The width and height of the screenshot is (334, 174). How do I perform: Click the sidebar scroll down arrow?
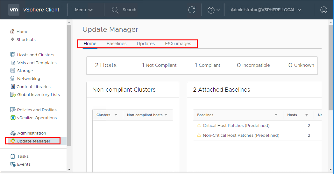(69, 170)
